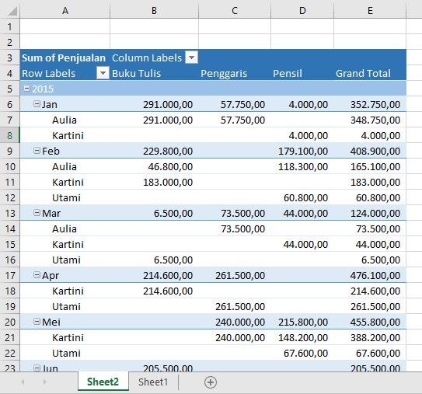
Task: Collapse the 2015 year group
Action: point(26,89)
